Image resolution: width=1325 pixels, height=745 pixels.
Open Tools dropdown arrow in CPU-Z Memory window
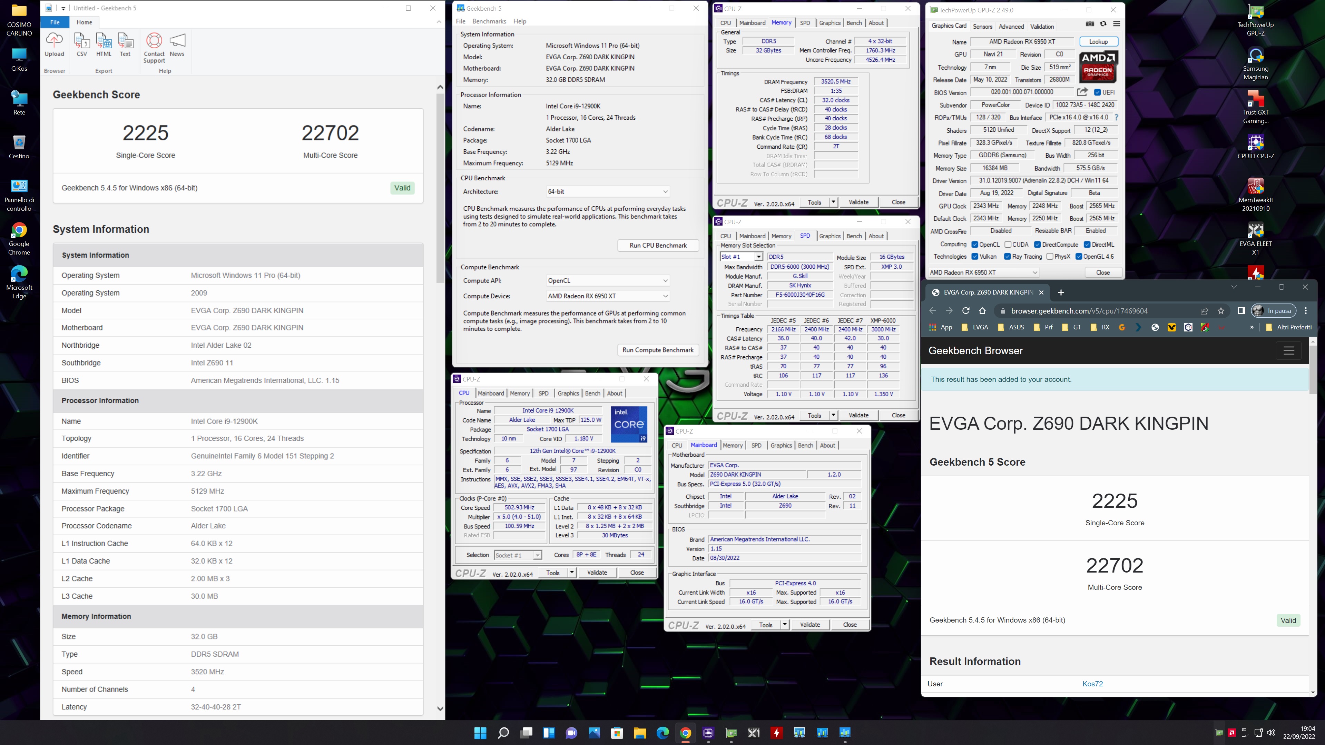(x=833, y=202)
